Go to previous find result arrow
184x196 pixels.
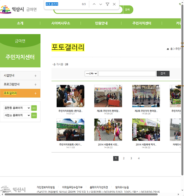[94, 4]
